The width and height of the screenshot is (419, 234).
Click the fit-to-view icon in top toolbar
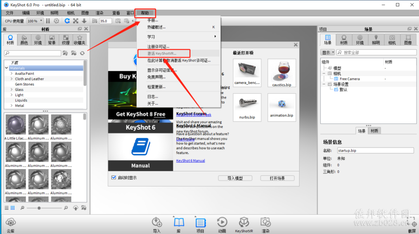coord(76,21)
